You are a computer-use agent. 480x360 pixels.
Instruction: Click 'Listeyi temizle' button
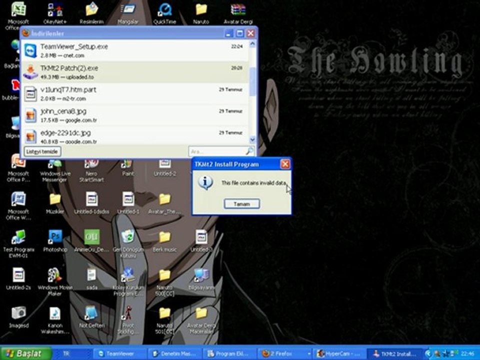[42, 152]
